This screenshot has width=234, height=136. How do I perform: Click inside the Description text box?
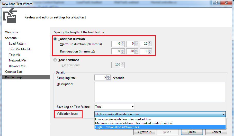160,92
